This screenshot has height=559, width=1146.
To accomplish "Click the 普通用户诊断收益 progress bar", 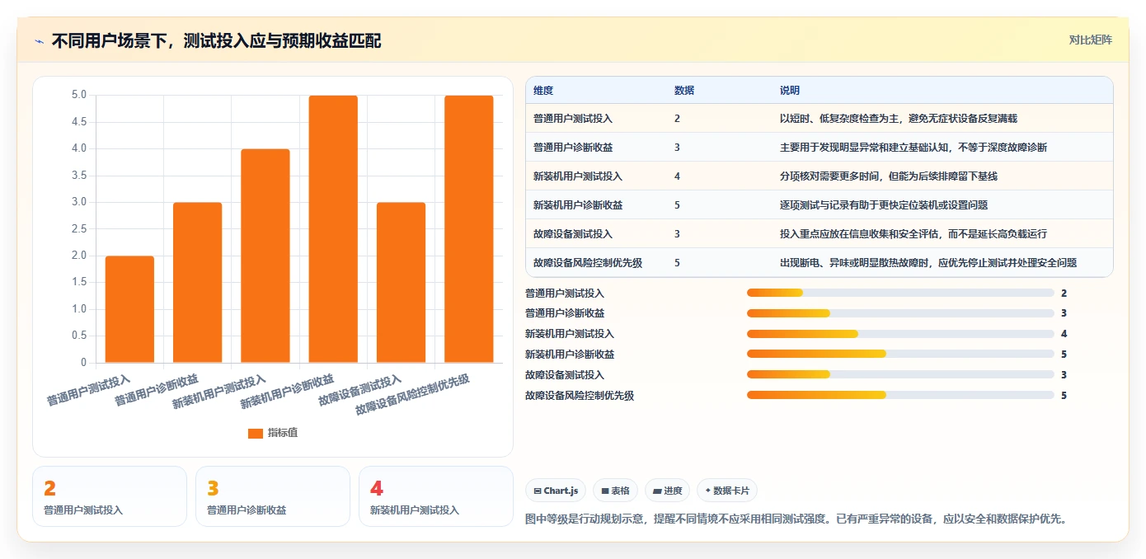I will 900,313.
